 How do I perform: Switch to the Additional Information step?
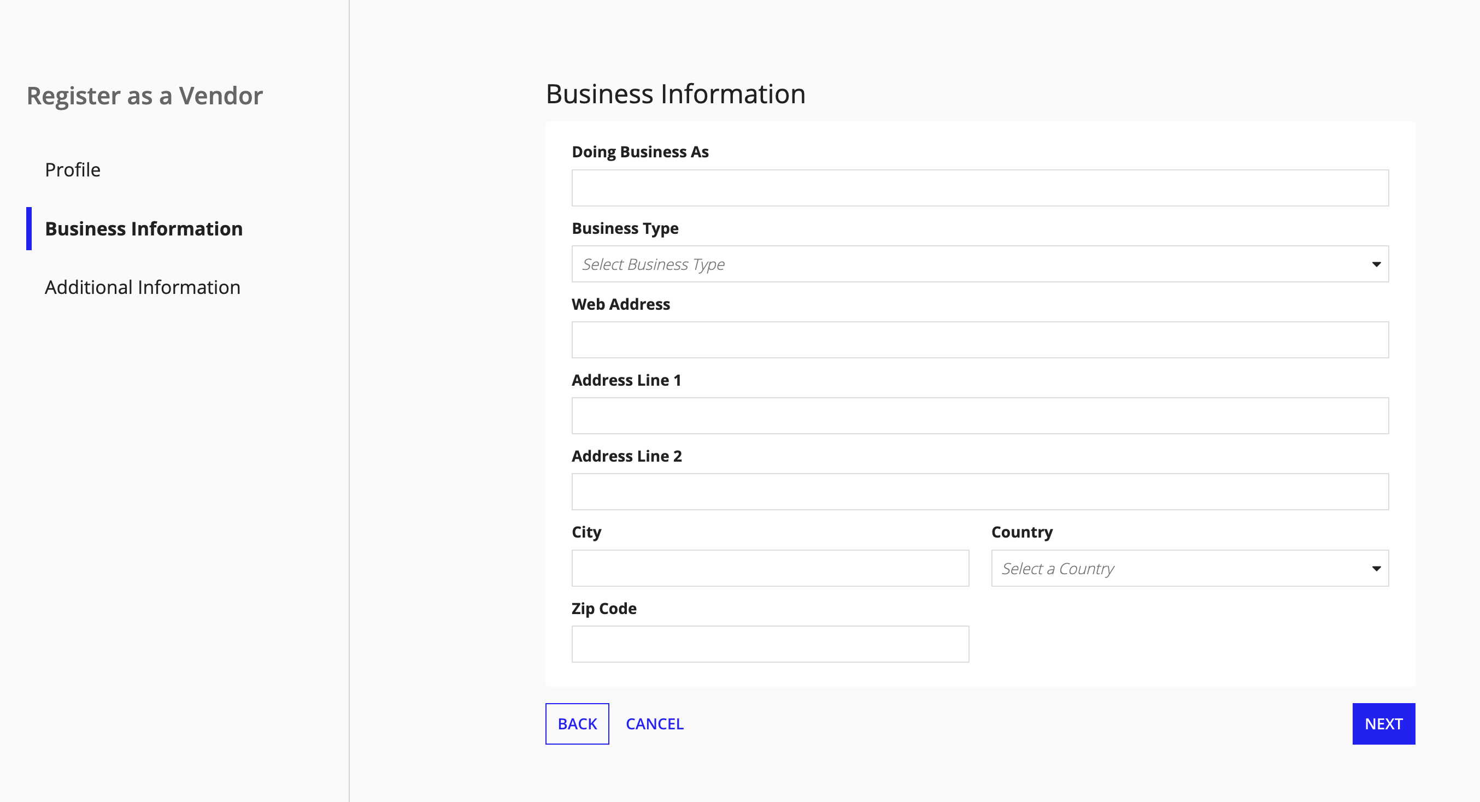click(143, 287)
